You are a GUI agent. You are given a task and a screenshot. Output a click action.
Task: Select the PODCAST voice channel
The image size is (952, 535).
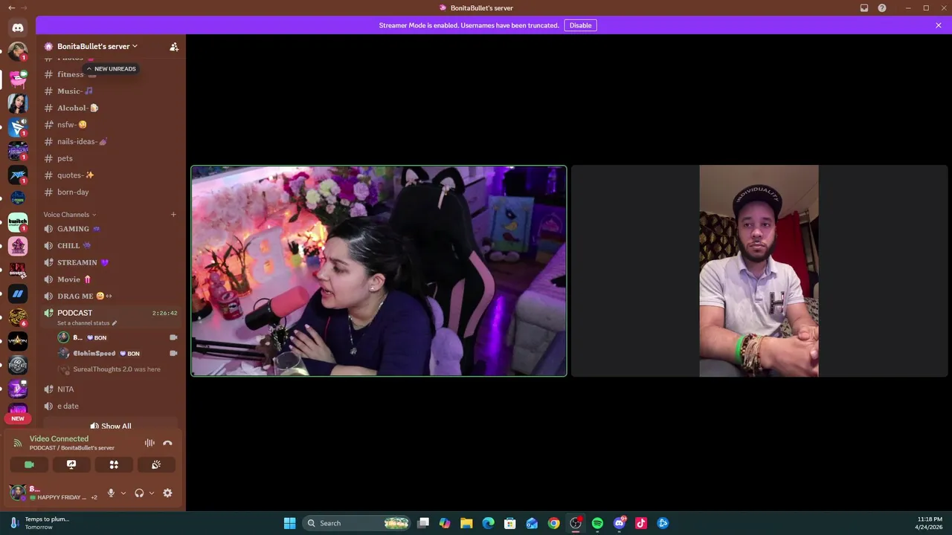tap(112, 313)
